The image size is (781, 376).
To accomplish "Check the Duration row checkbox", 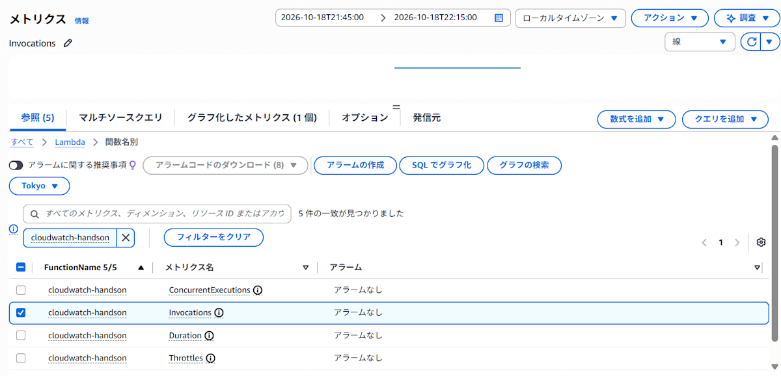I will (x=21, y=336).
